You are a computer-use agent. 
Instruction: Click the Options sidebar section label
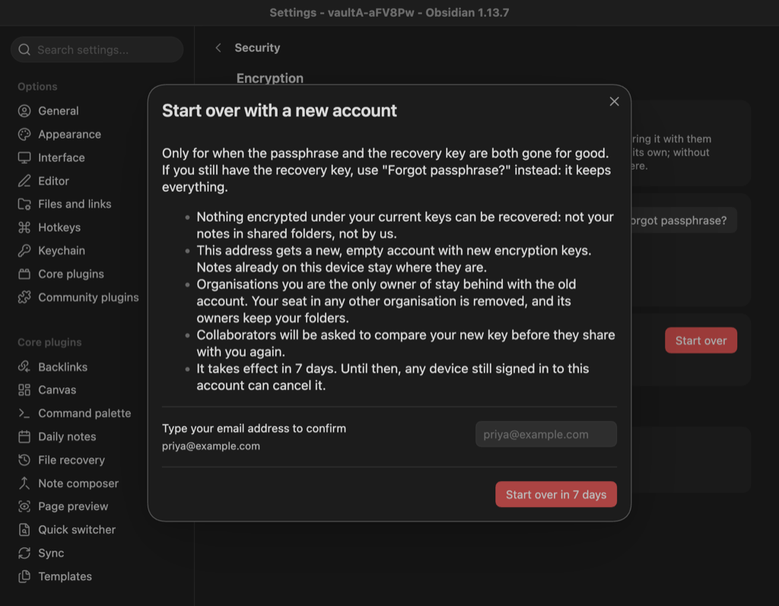click(x=37, y=87)
